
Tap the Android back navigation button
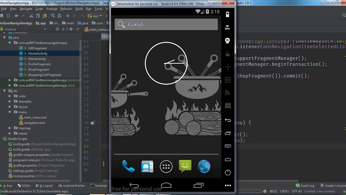[x=134, y=186]
